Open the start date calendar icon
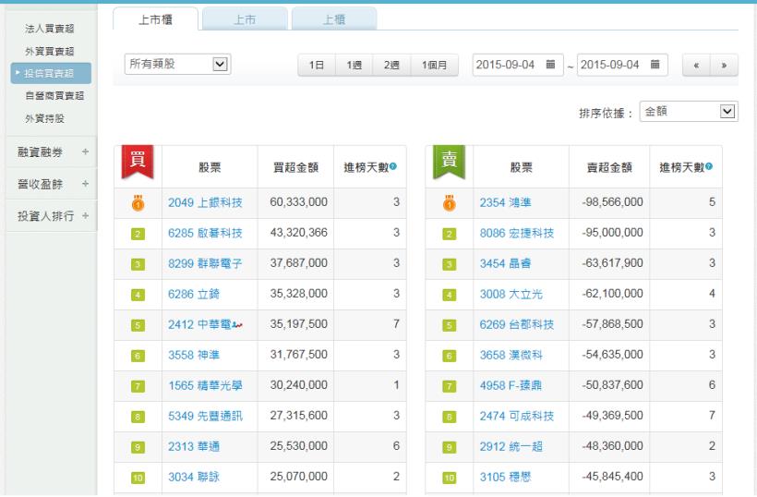 [550, 65]
